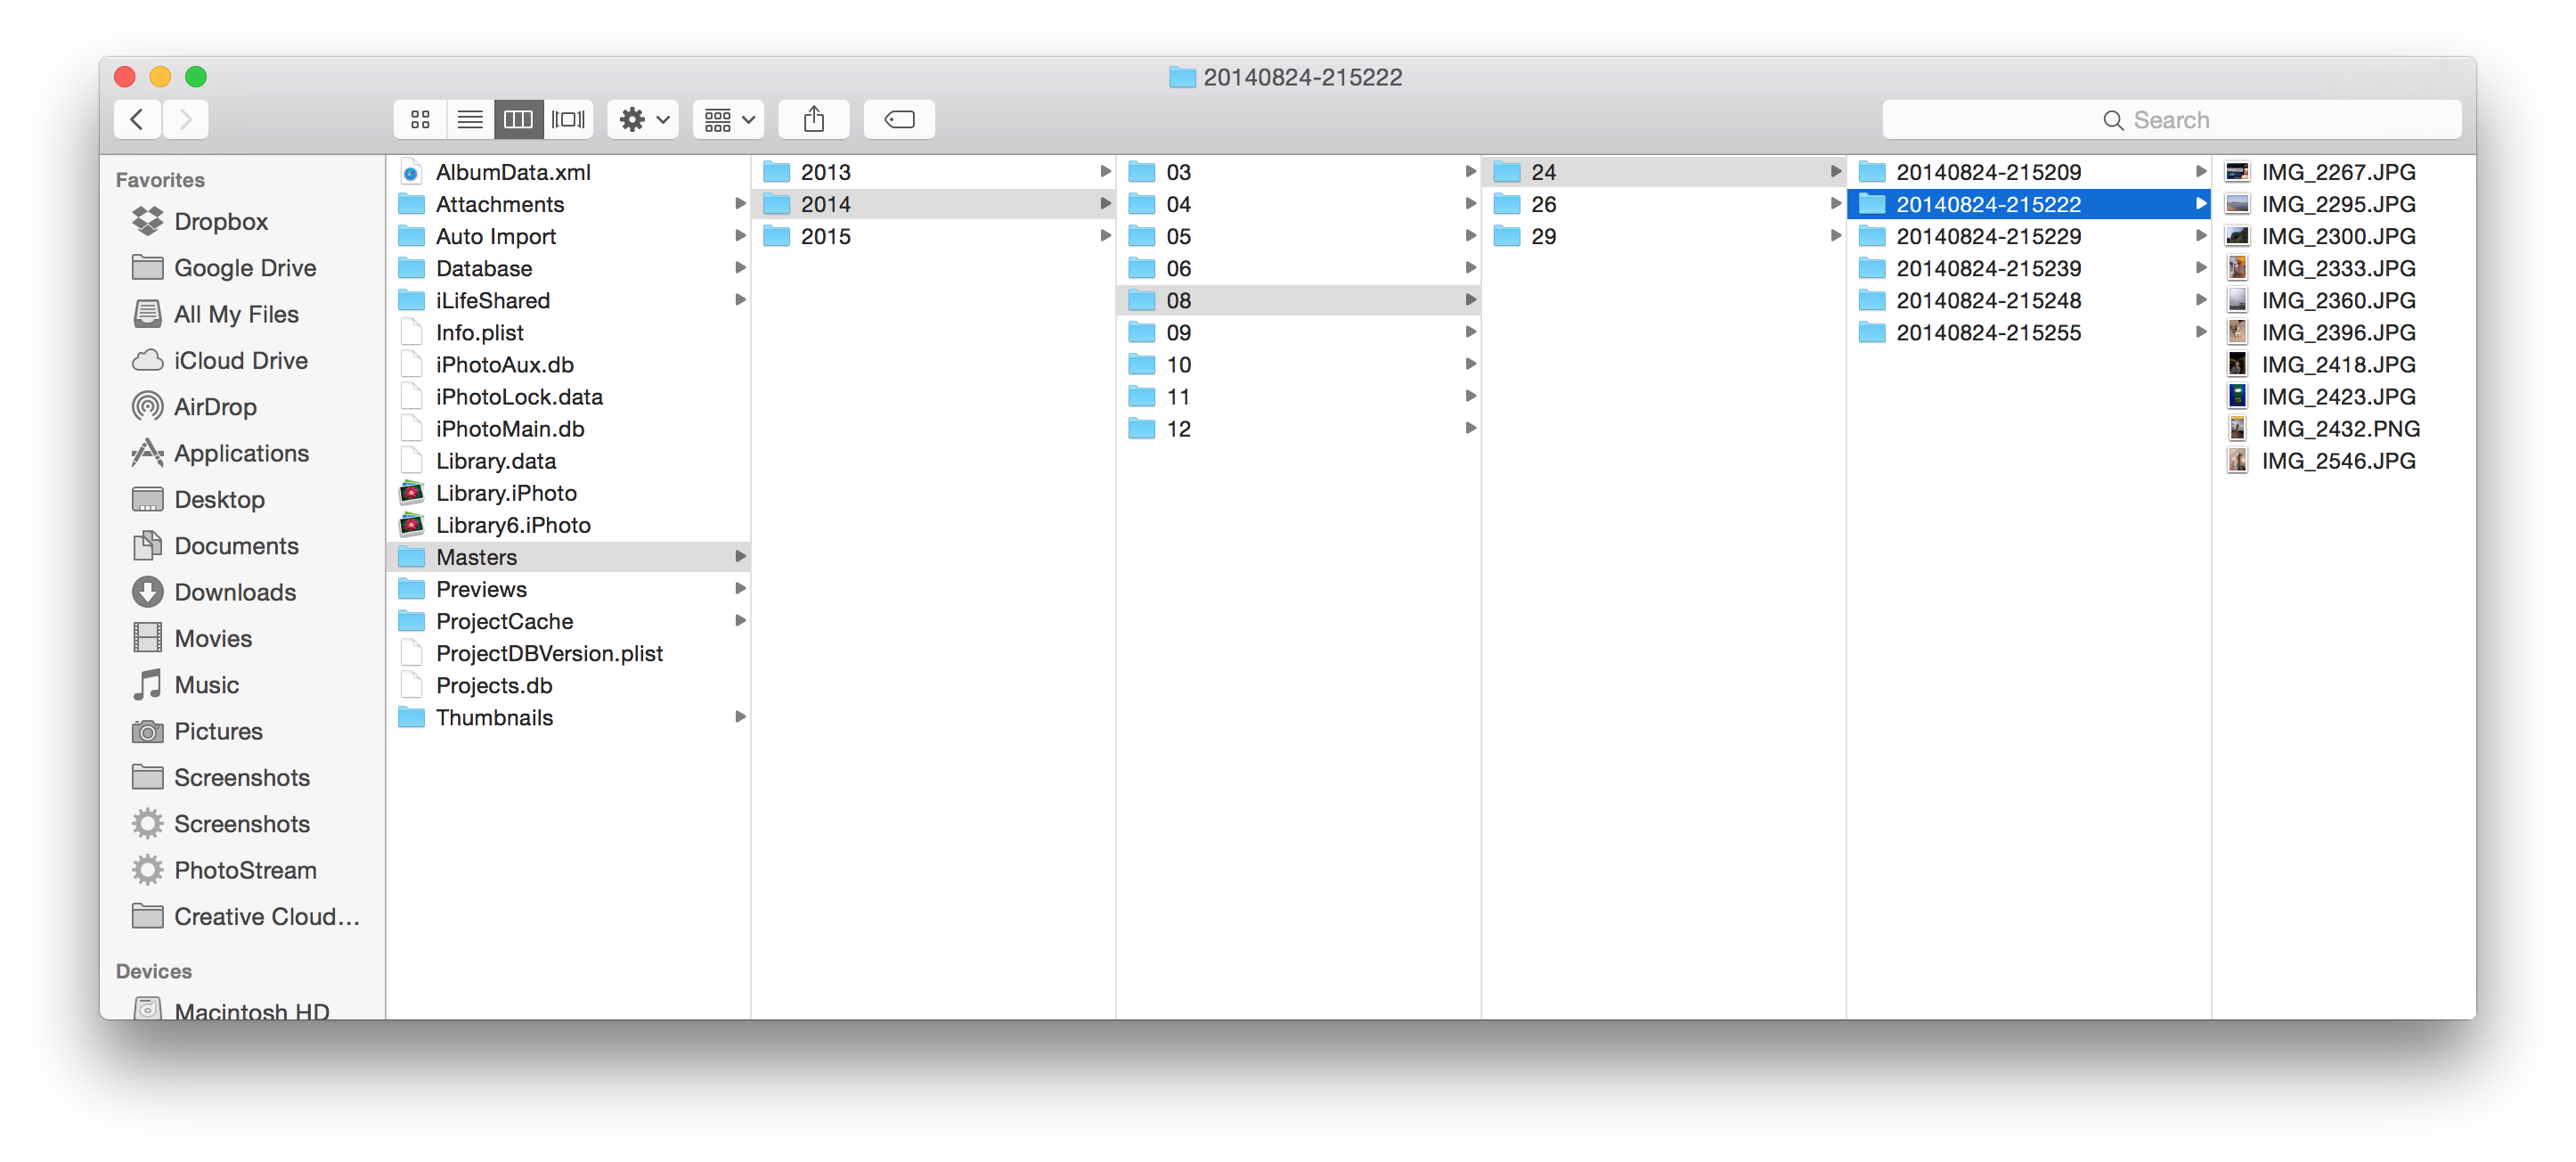Screen dimensions: 2576x1162
Task: Open folder 20140824-215229
Action: 2028,236
